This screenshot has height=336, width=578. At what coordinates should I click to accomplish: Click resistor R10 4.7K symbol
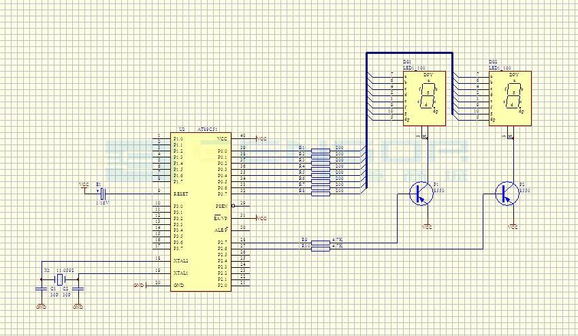point(321,249)
